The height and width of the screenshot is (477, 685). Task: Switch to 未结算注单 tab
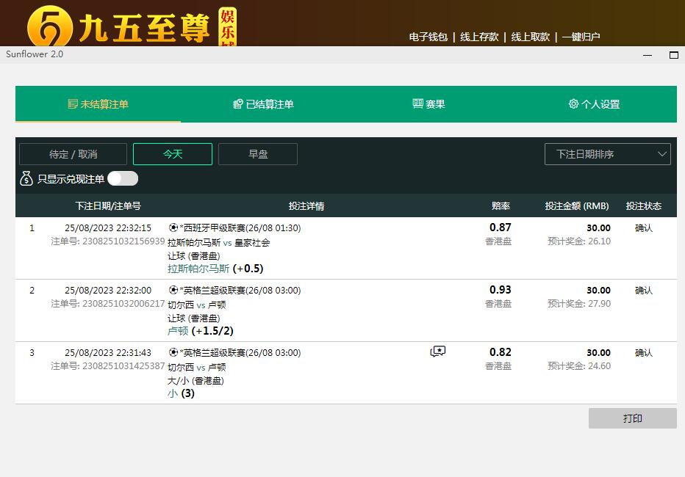coord(98,103)
